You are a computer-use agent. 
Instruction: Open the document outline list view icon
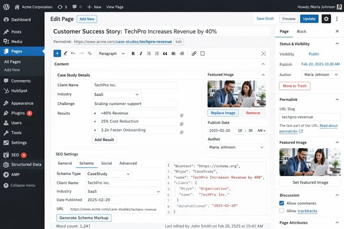(x=89, y=53)
